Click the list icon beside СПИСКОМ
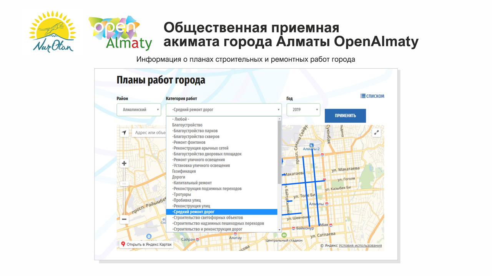 tap(363, 96)
